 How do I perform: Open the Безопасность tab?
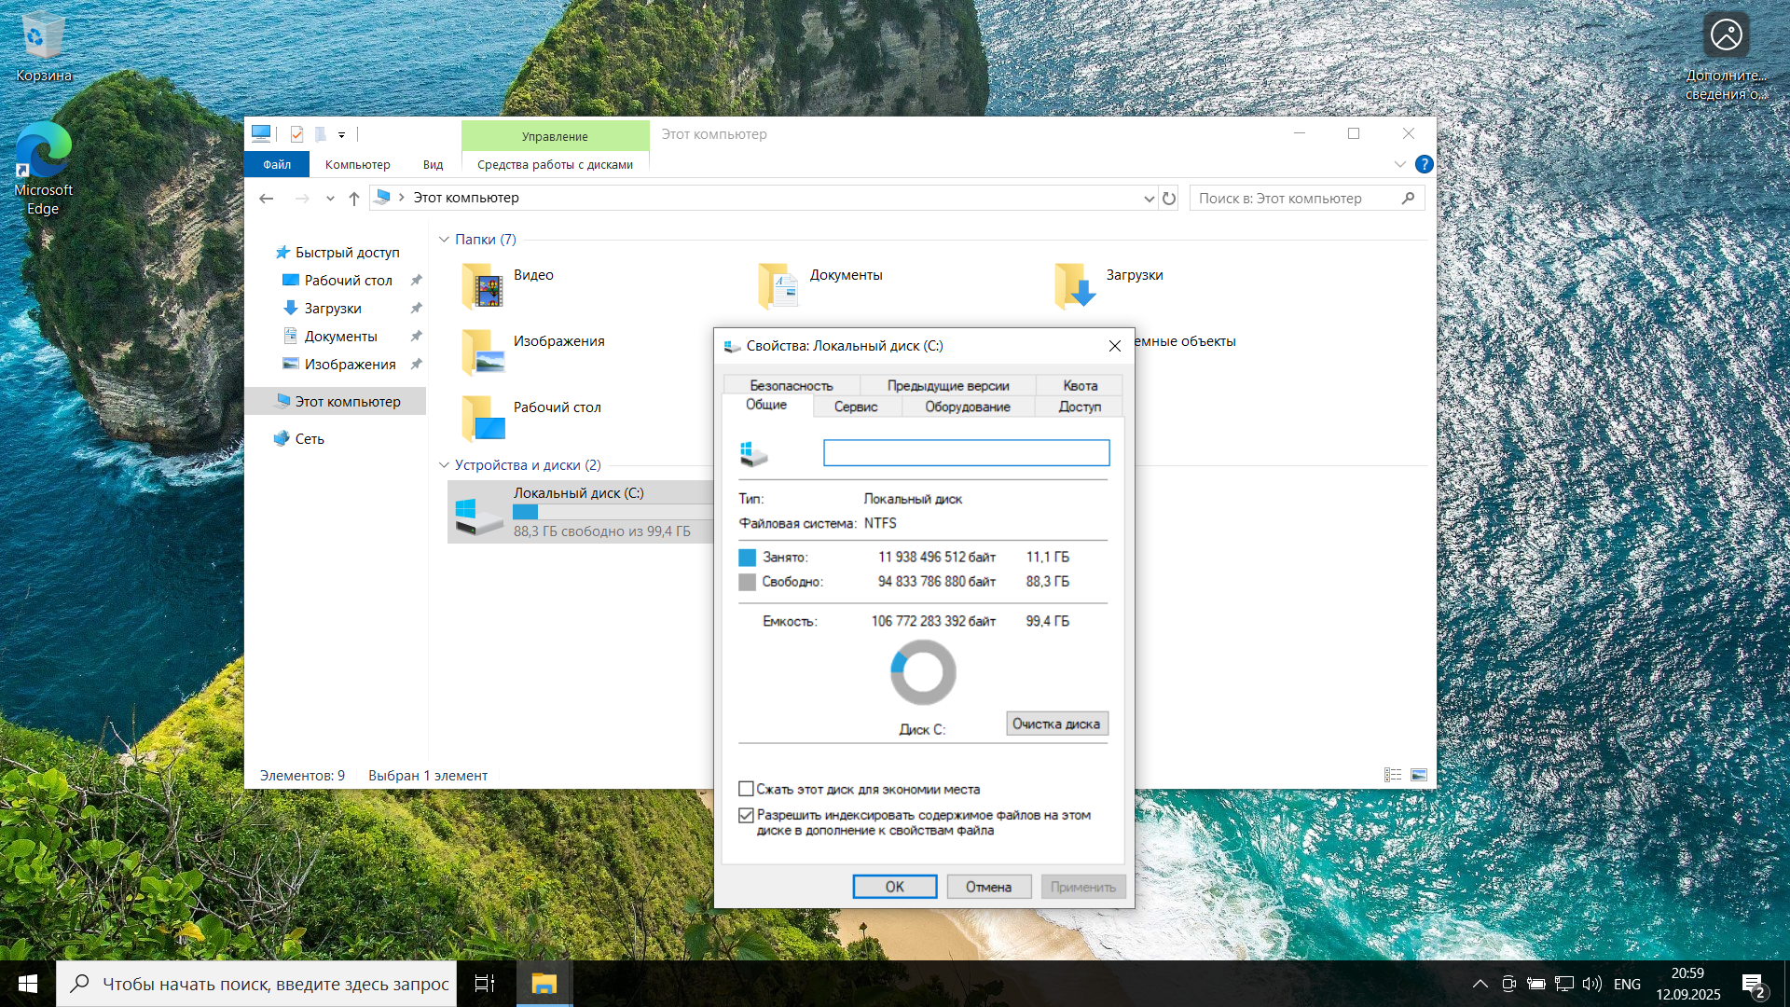[791, 385]
